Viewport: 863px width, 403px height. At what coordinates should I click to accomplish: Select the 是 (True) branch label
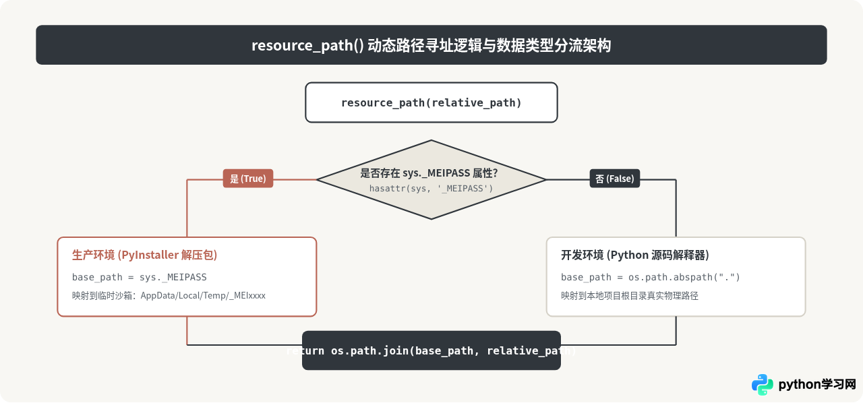pyautogui.click(x=248, y=179)
